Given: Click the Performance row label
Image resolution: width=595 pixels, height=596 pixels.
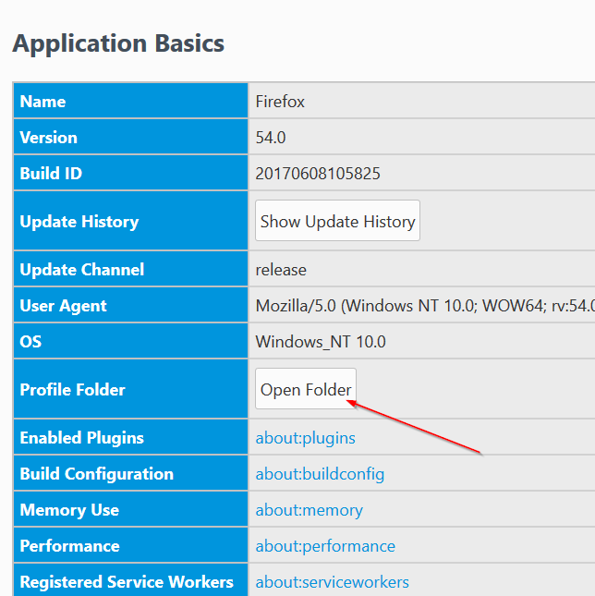Looking at the screenshot, I should tap(69, 546).
